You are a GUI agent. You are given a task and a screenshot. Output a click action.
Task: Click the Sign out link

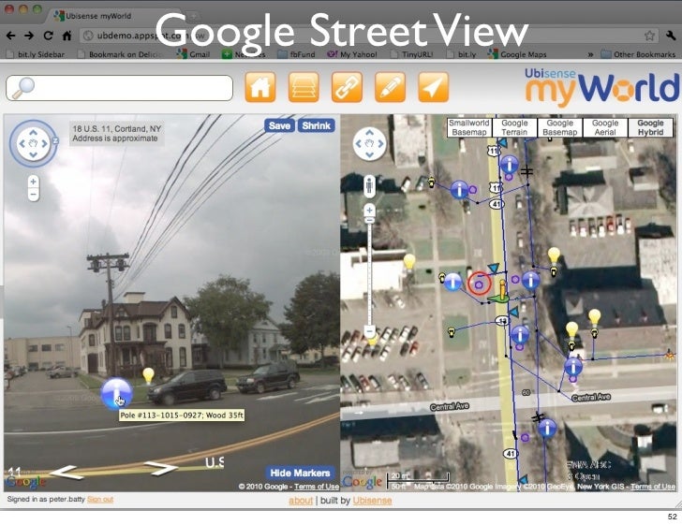[x=100, y=500]
